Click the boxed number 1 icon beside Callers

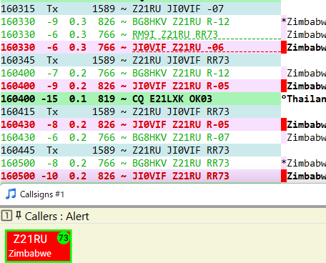[6, 216]
